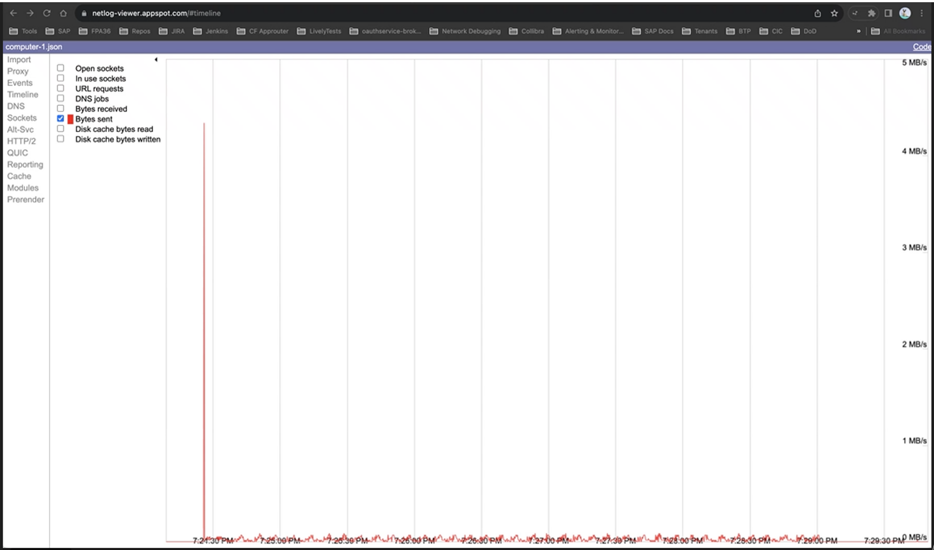Image resolution: width=934 pixels, height=550 pixels.
Task: Open the Reporting tab
Action: point(25,164)
